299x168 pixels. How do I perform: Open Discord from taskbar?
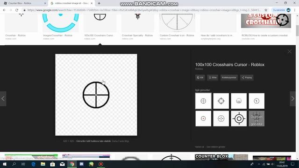tap(81, 164)
